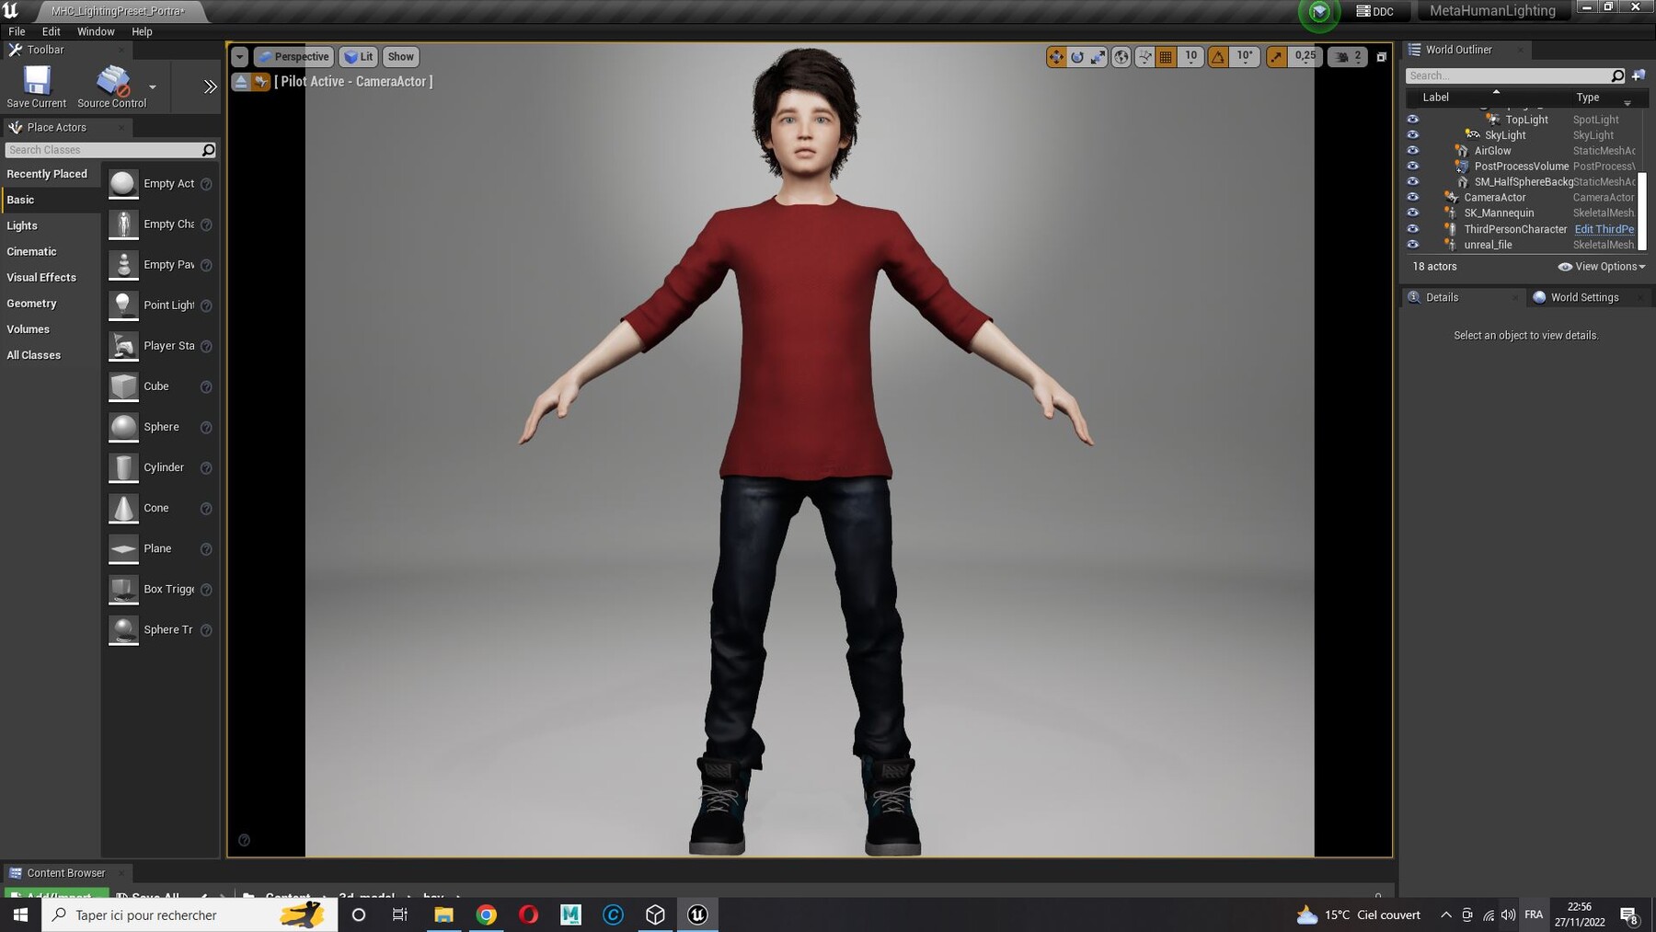Click the Show button in the viewport
Viewport: 1656px width, 932px height.
(400, 56)
